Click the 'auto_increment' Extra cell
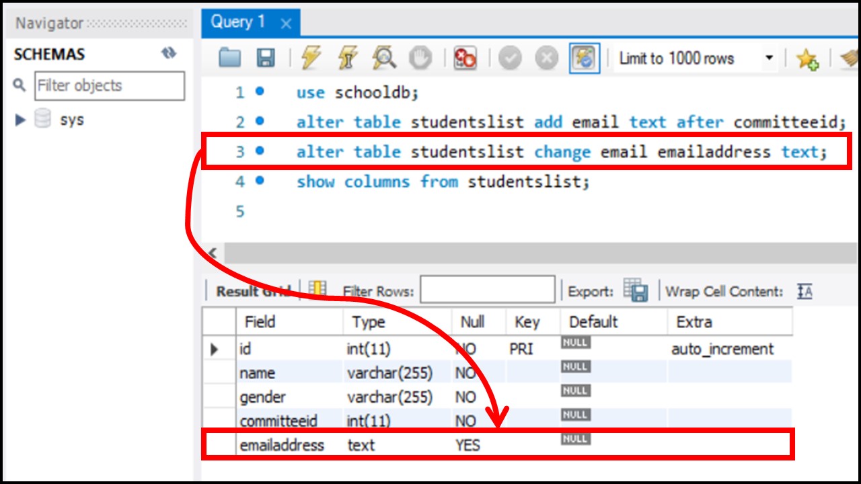Screen dimensions: 861x484 tap(731, 349)
